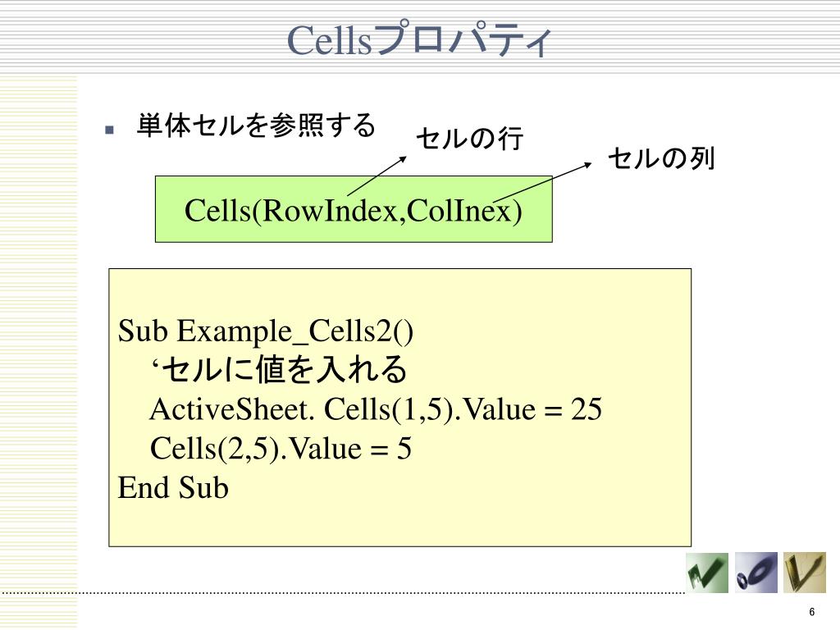This screenshot has height=630, width=840.
Task: Click the セルの列 label
Action: coord(661,158)
